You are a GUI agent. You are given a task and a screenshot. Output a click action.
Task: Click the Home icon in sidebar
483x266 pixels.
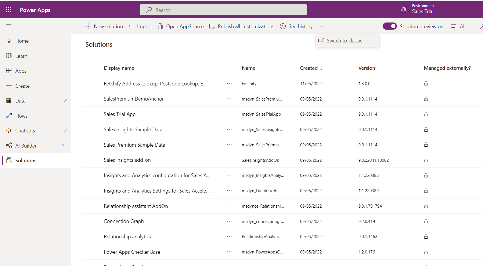pyautogui.click(x=9, y=41)
